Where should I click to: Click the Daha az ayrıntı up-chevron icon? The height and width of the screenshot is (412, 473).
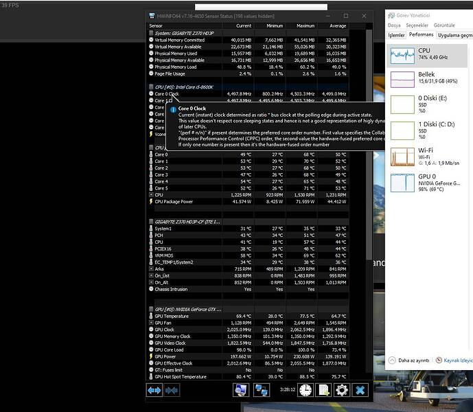[392, 360]
